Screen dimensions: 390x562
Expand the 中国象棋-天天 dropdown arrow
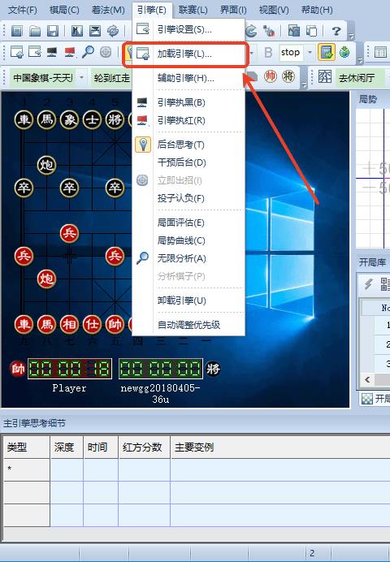(81, 77)
